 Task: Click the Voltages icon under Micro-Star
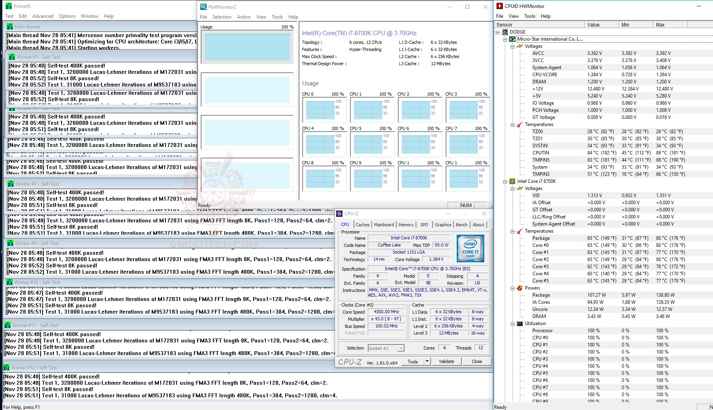[x=520, y=46]
